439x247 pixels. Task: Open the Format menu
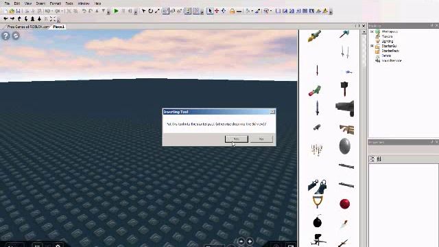pyautogui.click(x=55, y=3)
